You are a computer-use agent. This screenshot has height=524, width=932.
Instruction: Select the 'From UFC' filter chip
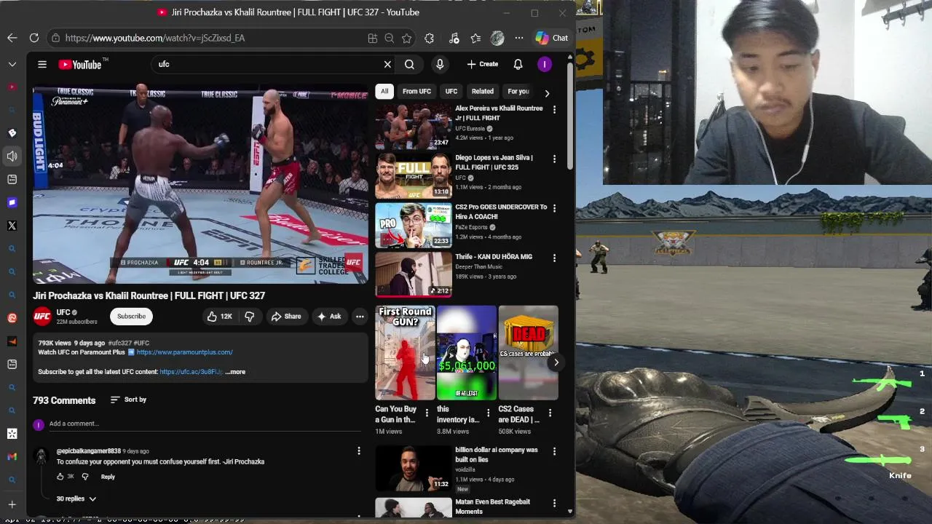pos(416,92)
